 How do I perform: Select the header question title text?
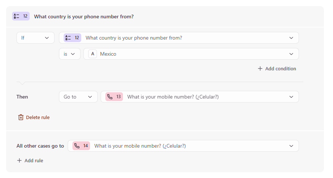pyautogui.click(x=84, y=16)
